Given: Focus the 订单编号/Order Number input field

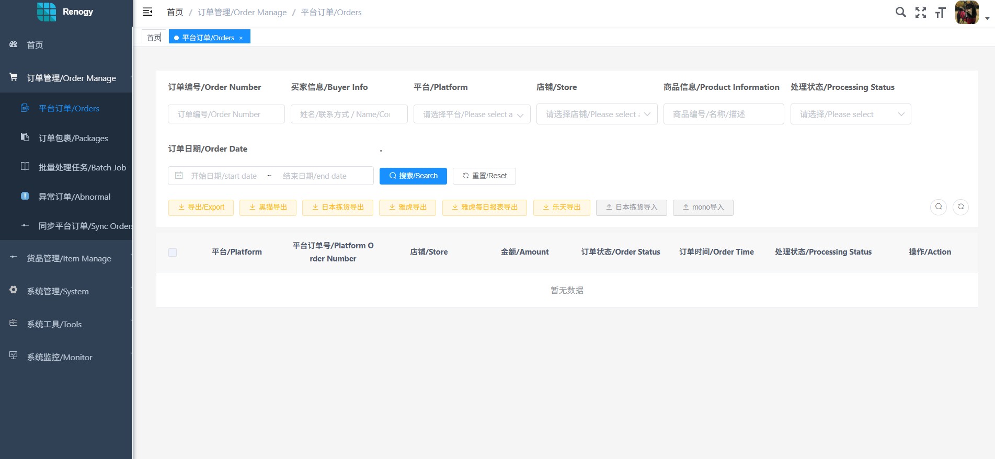Looking at the screenshot, I should coord(226,114).
